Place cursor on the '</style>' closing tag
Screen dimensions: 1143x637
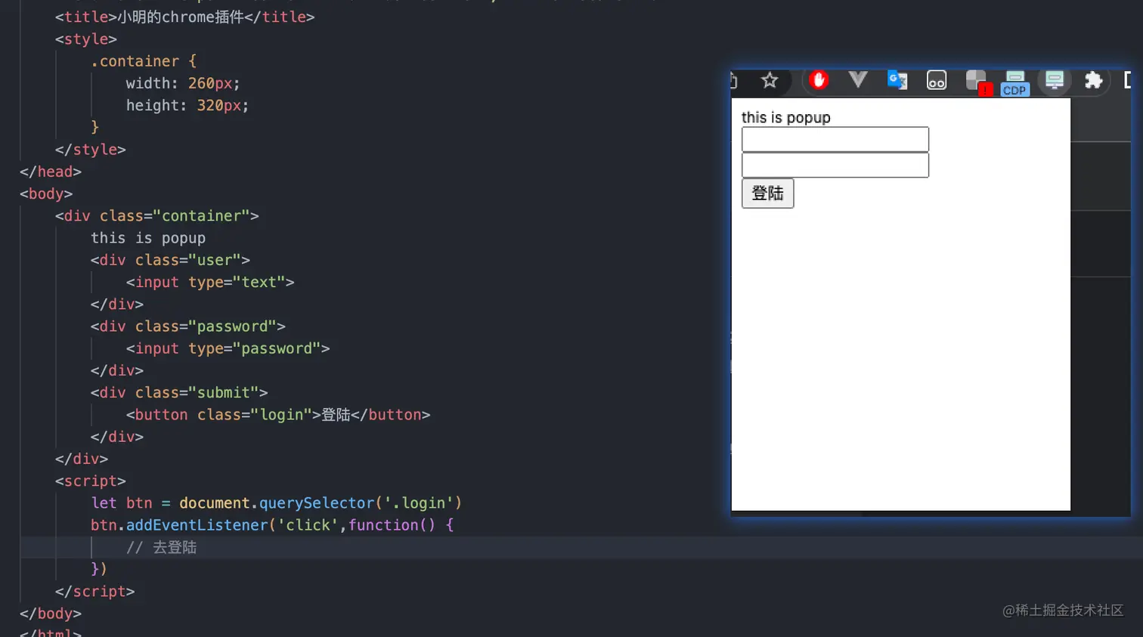pos(91,150)
